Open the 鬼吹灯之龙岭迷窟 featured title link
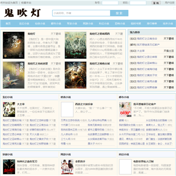The image size is (176, 176). coord(38,64)
